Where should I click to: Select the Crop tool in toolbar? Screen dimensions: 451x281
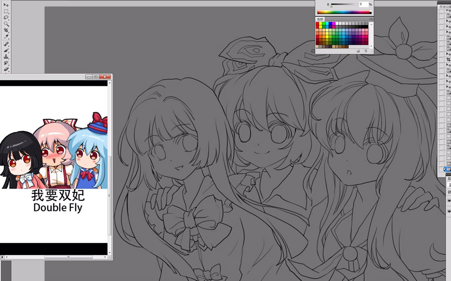6,30
